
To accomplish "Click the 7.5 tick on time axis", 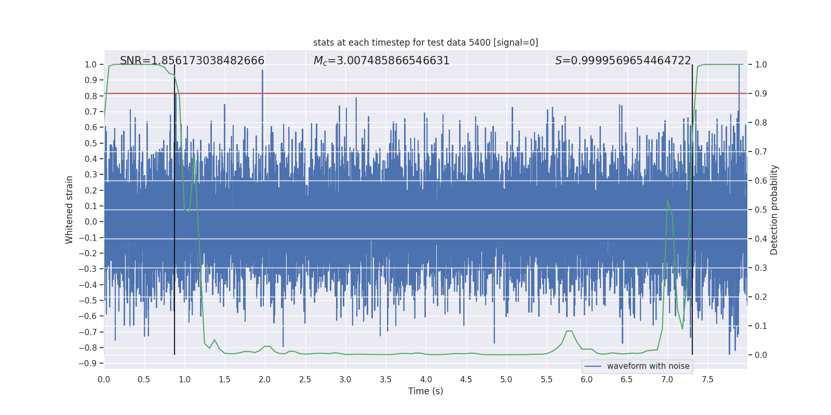I will point(707,379).
